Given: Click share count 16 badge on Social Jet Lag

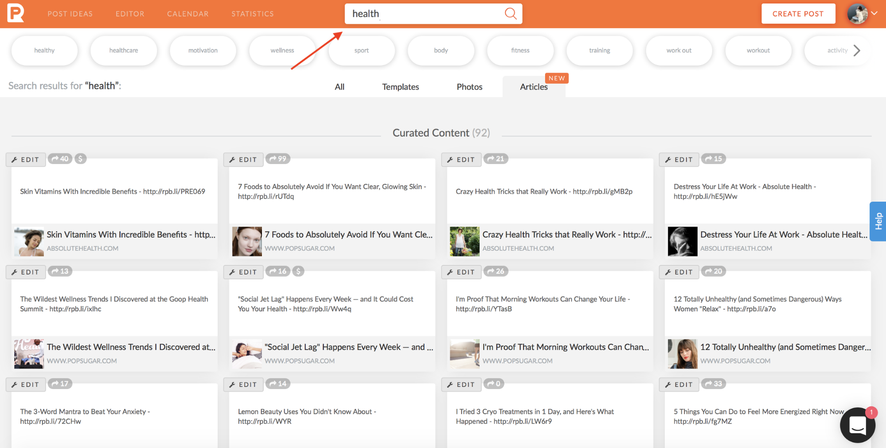Looking at the screenshot, I should coord(278,271).
